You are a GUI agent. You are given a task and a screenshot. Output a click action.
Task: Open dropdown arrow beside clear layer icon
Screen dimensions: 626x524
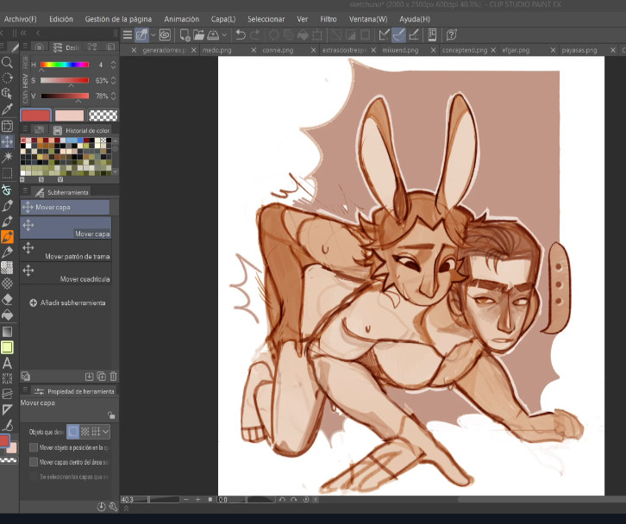tap(153, 35)
